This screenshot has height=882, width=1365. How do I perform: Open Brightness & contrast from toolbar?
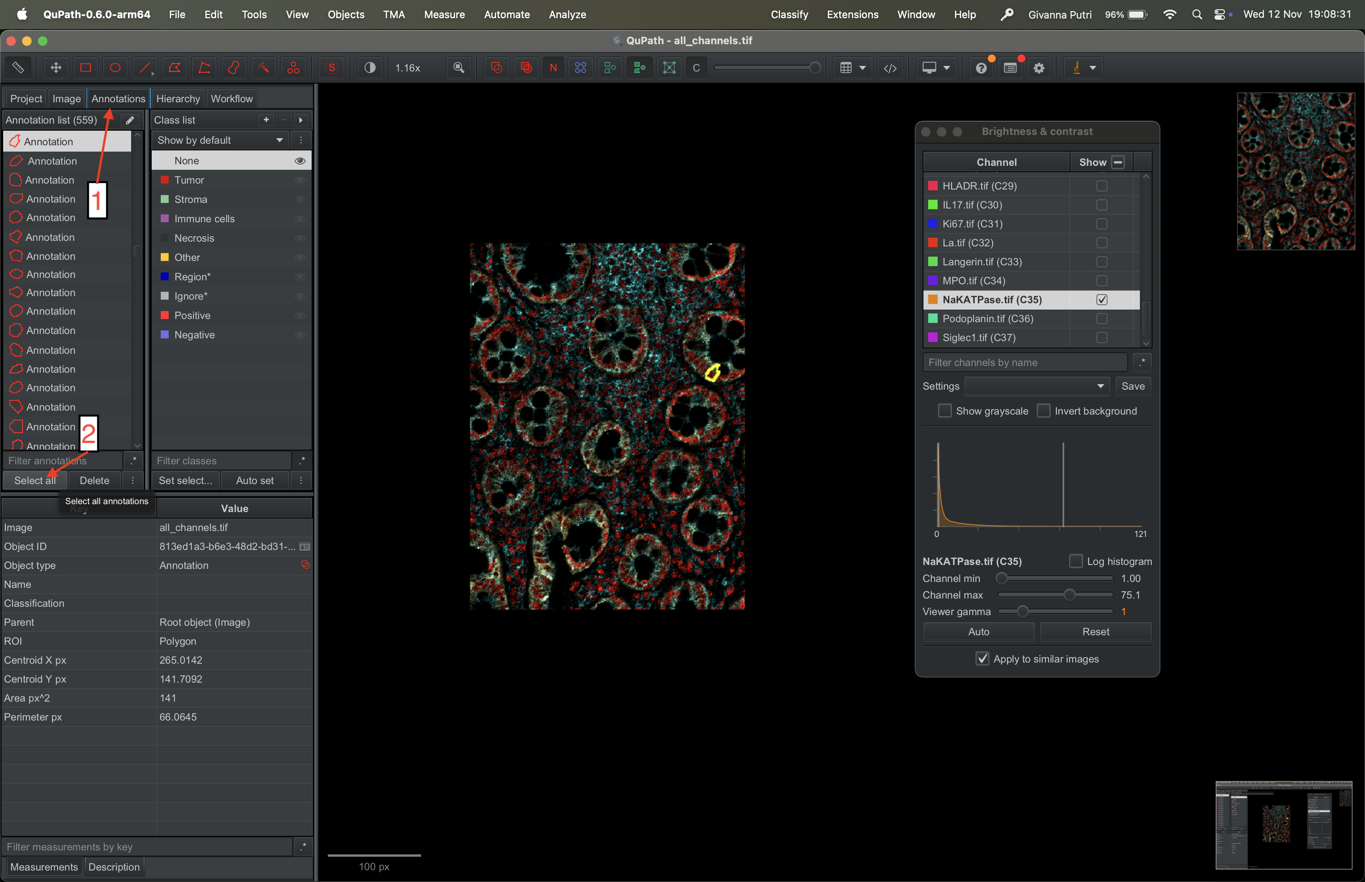370,68
